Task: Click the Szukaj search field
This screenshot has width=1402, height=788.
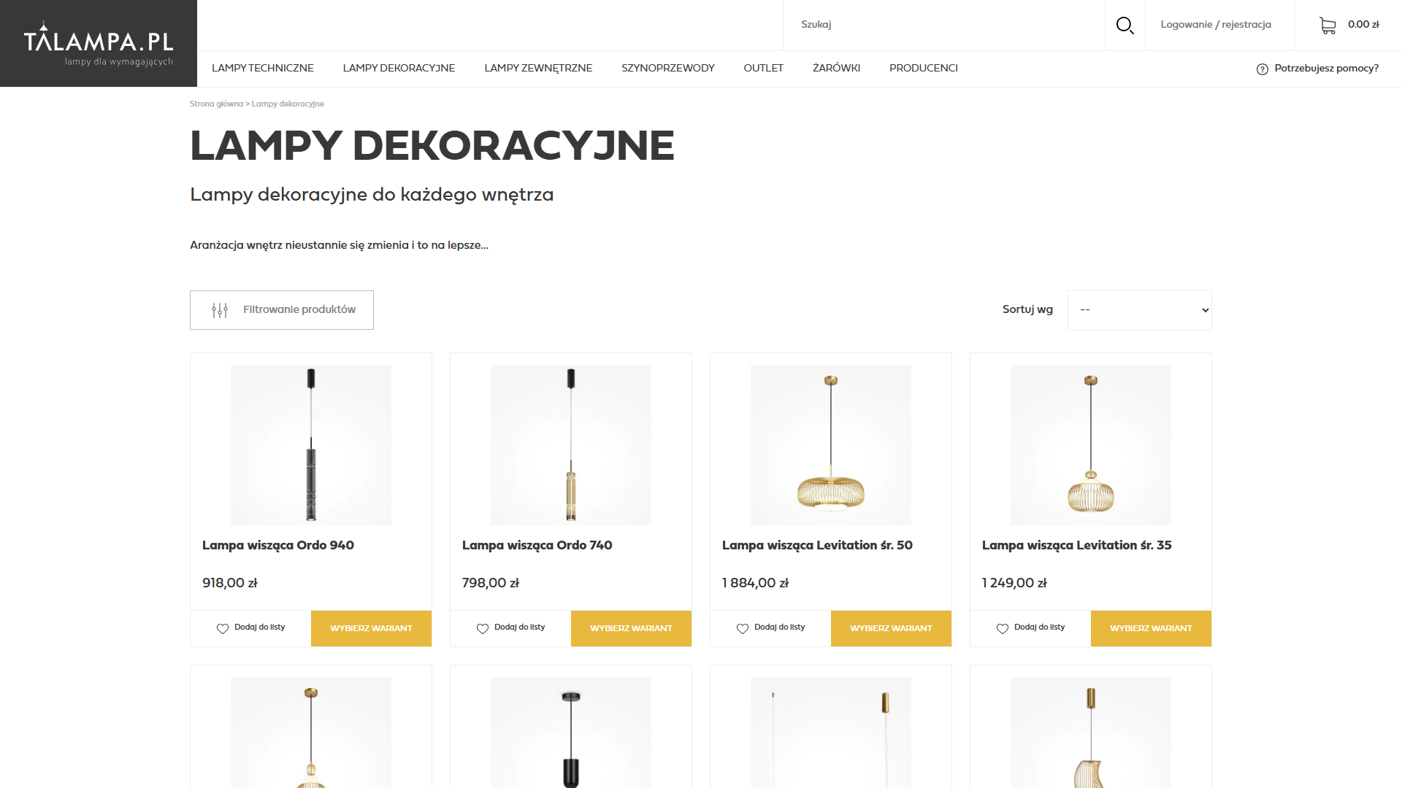Action: pos(942,25)
